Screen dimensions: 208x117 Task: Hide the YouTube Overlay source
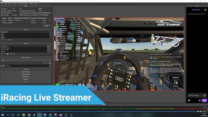click(x=48, y=48)
